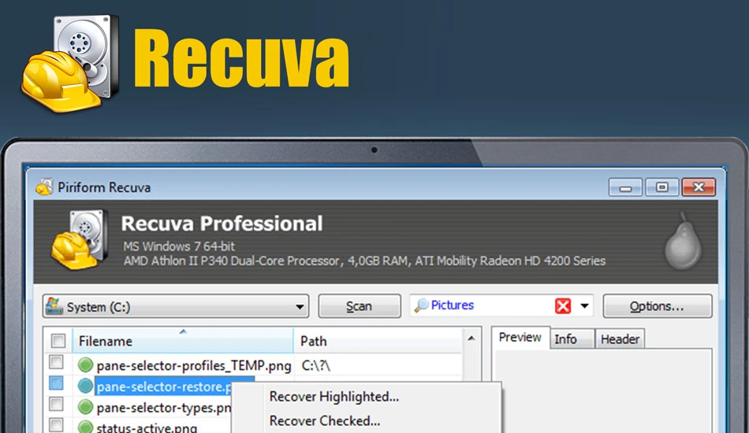749x433 pixels.
Task: Toggle the select-all checkbox in header
Action: click(x=58, y=341)
